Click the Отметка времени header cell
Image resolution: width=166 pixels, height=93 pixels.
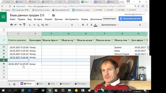pos(18,40)
